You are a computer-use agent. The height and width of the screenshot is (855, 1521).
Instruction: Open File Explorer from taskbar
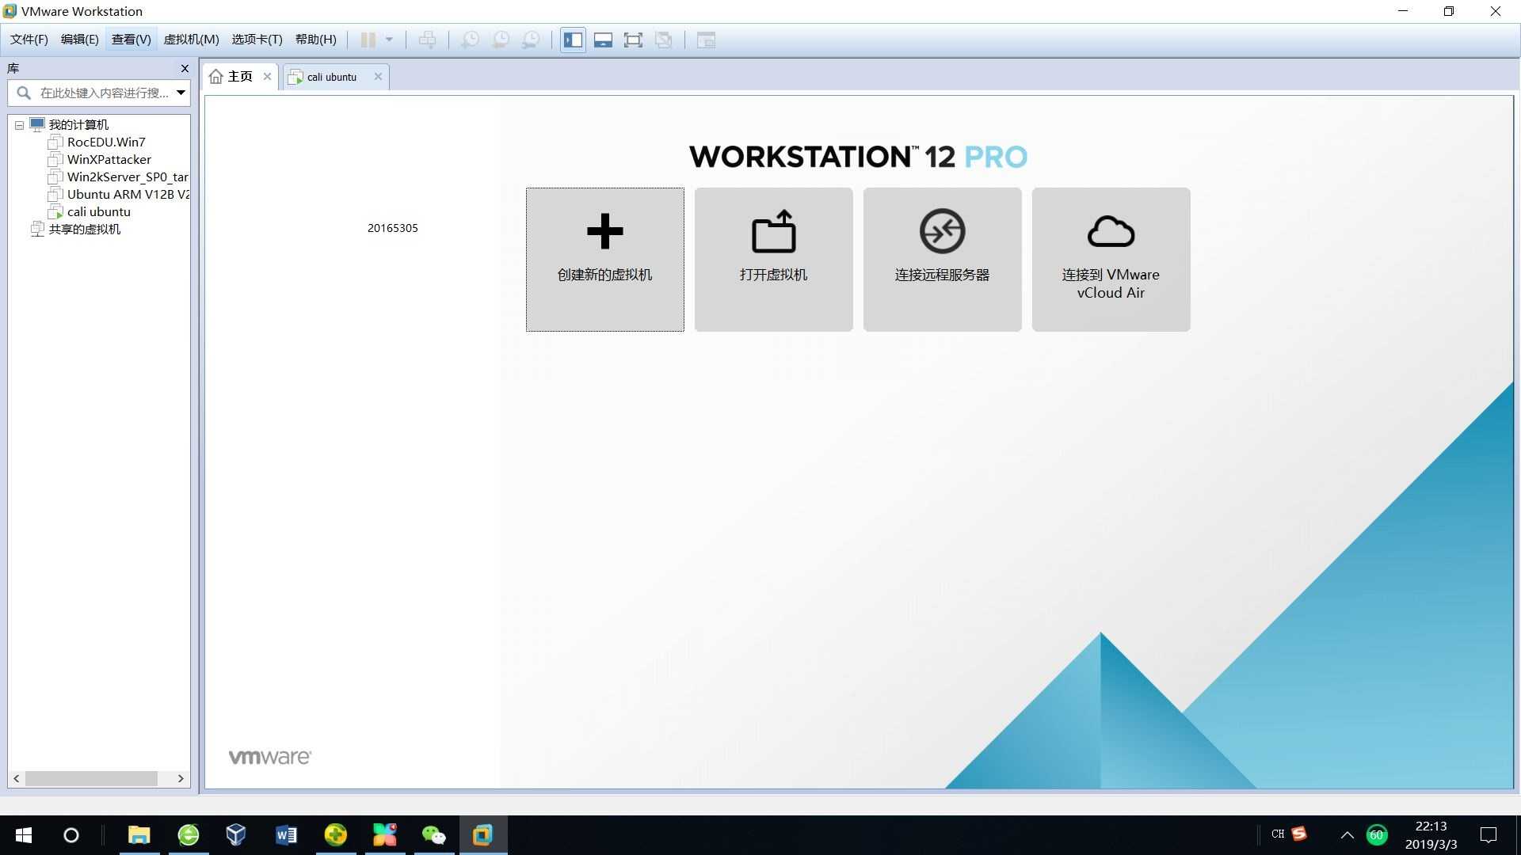point(139,835)
